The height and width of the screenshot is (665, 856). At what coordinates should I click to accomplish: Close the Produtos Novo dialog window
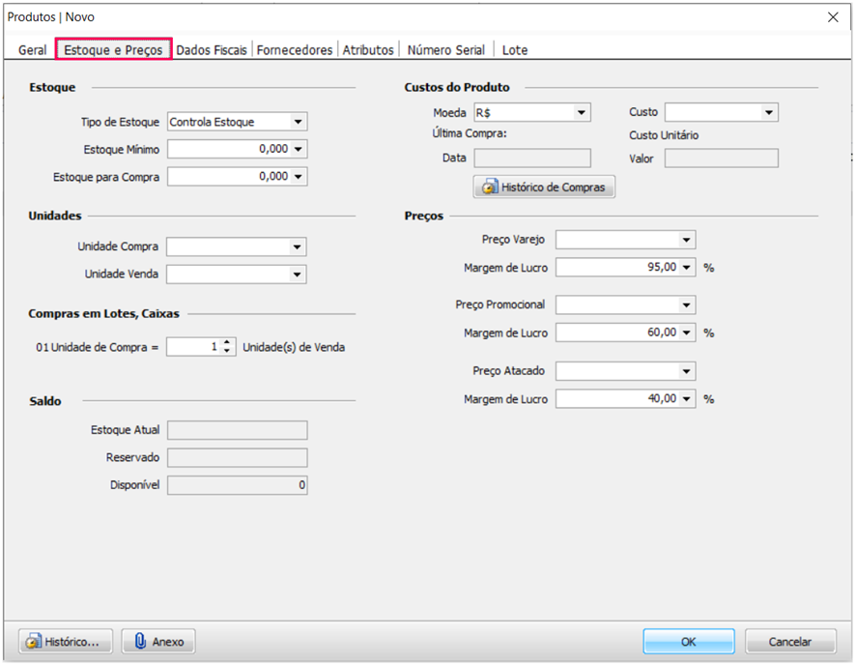coord(833,17)
